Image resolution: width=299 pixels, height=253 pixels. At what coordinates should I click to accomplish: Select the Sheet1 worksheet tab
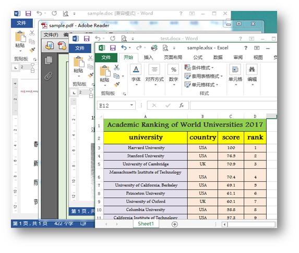(146, 223)
